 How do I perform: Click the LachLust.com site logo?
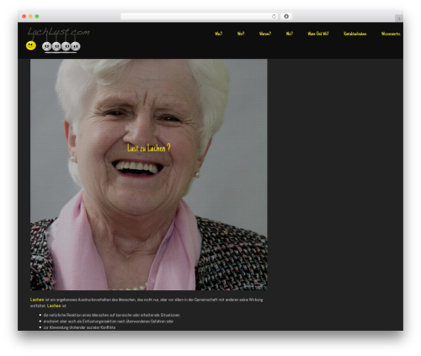pos(58,40)
